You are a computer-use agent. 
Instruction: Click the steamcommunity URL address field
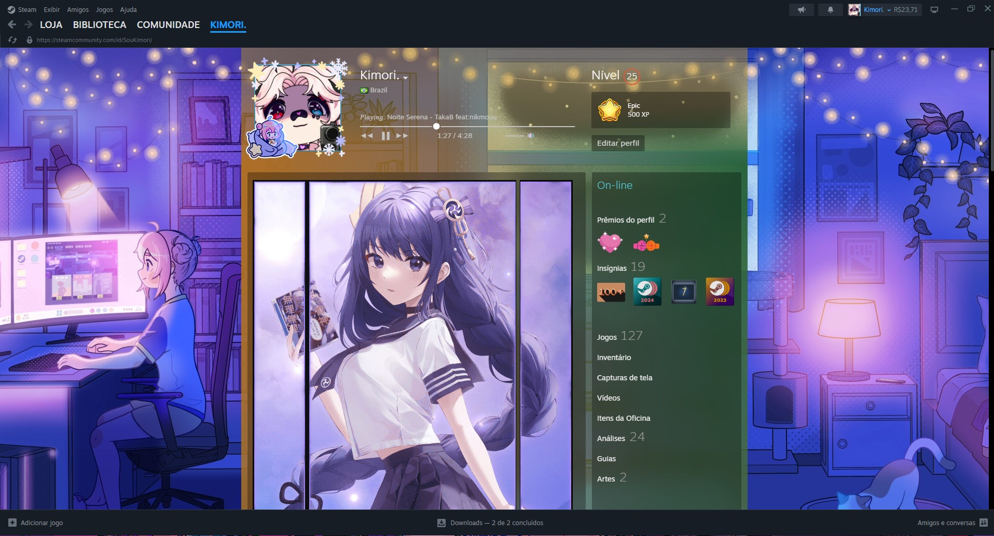click(94, 40)
